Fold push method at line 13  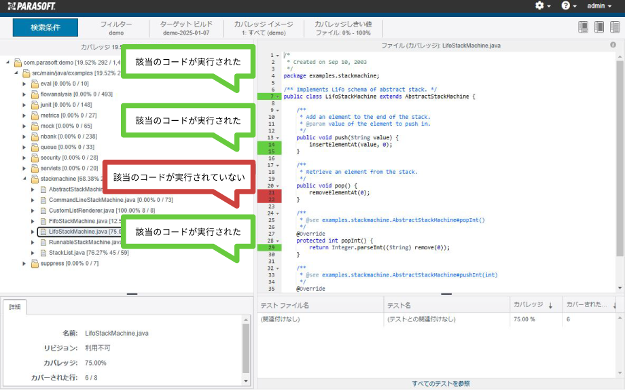tap(277, 137)
